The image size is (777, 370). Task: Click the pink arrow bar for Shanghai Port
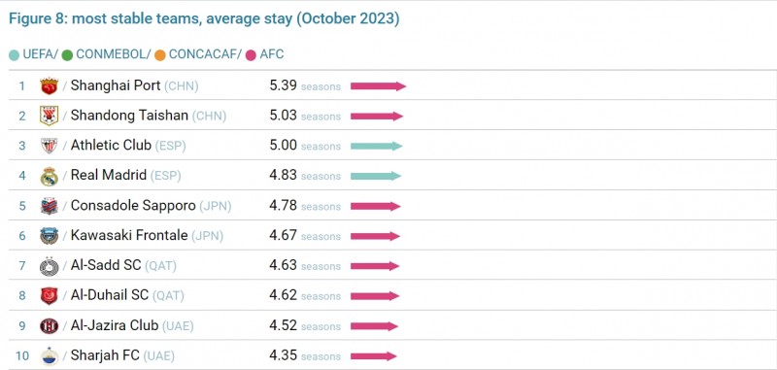378,86
